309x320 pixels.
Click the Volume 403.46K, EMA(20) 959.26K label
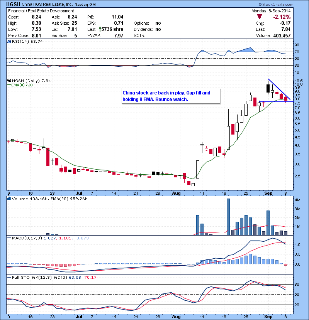coord(50,199)
